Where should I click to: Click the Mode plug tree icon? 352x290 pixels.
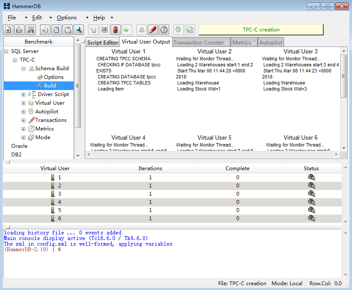pos(31,137)
